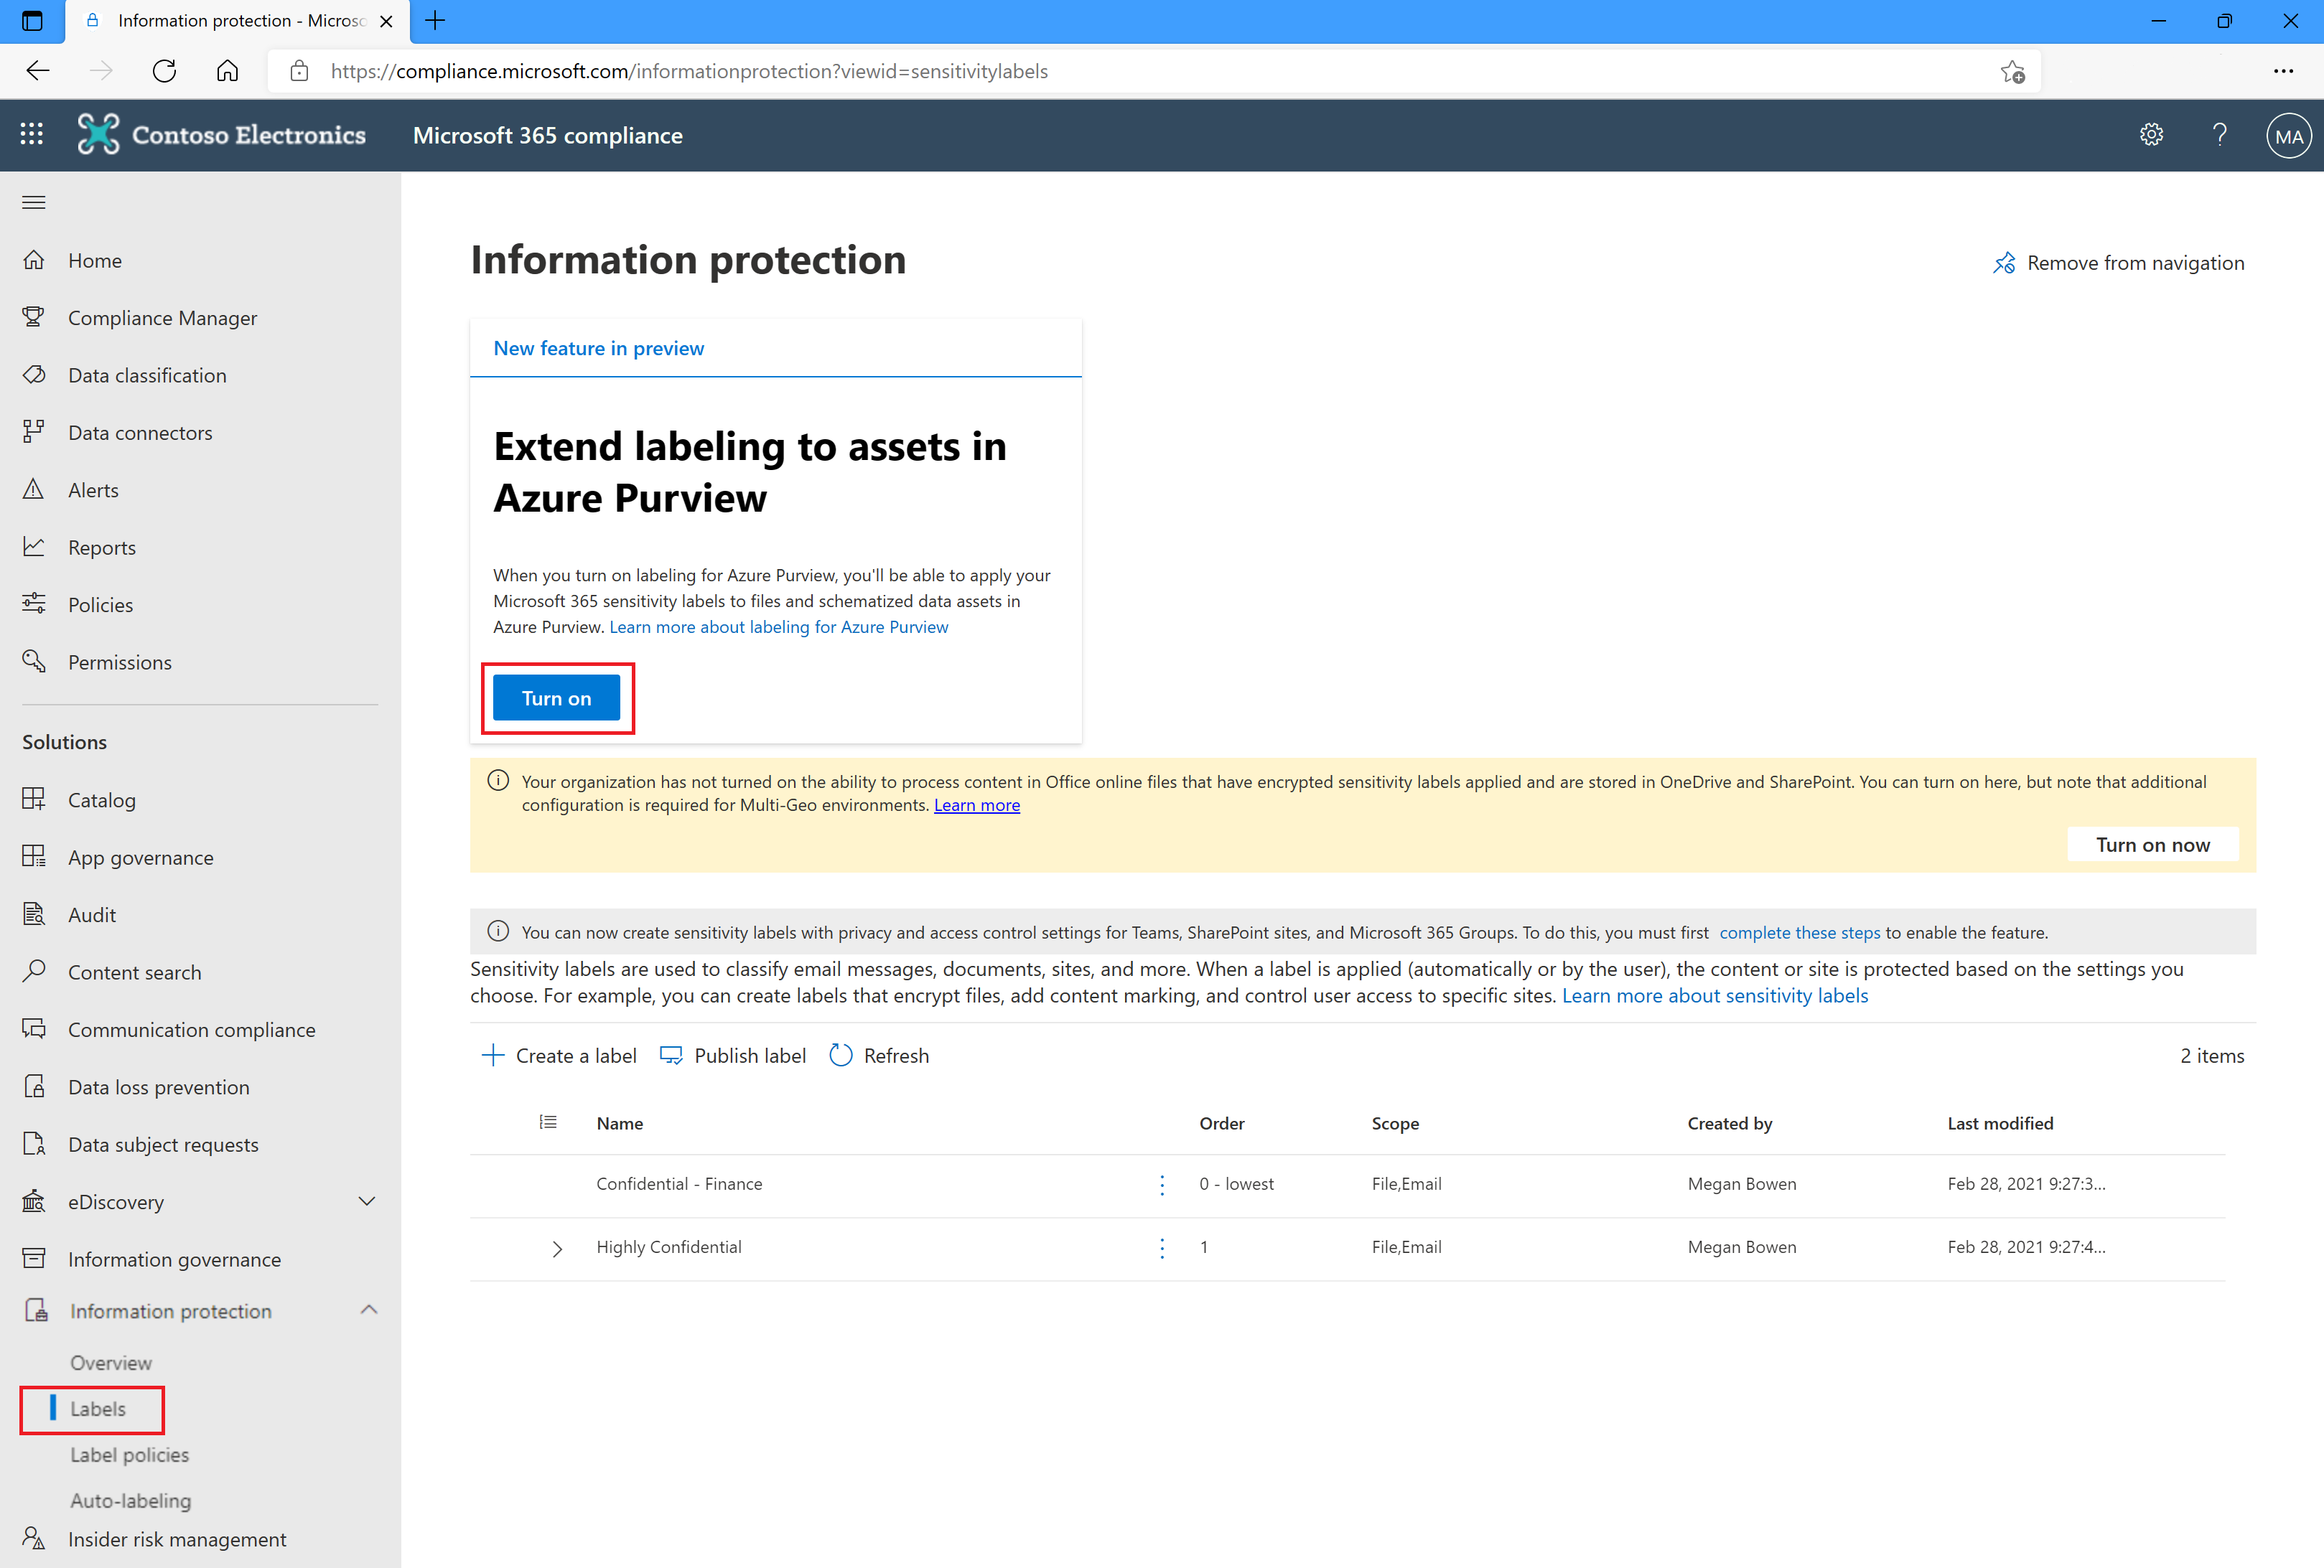The image size is (2324, 1568).
Task: Open more actions for Highly Confidential
Action: coord(1161,1247)
